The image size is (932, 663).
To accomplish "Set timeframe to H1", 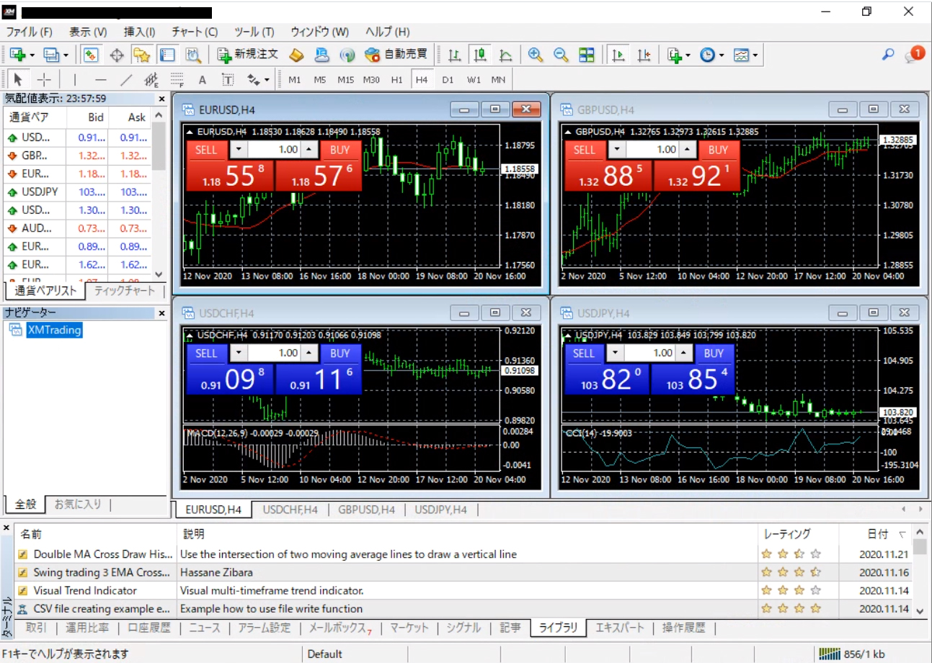I will point(396,80).
